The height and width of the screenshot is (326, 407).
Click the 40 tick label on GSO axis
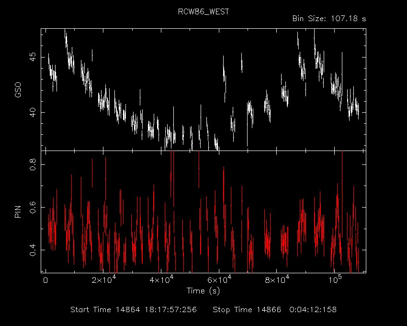pos(33,112)
